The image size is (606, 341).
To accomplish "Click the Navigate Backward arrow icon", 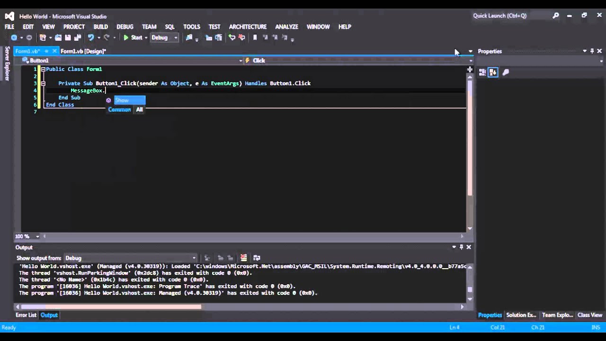I will 14,38.
